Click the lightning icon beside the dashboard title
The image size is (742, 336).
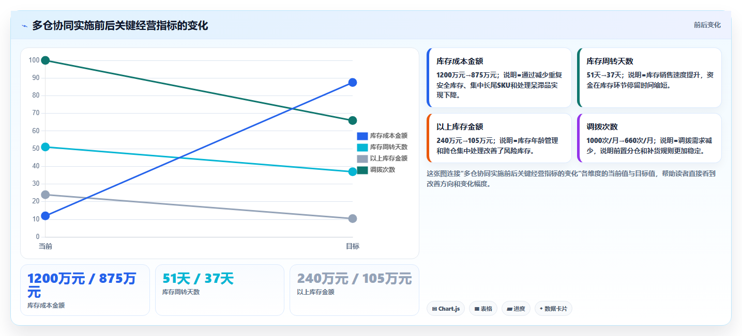pyautogui.click(x=24, y=26)
